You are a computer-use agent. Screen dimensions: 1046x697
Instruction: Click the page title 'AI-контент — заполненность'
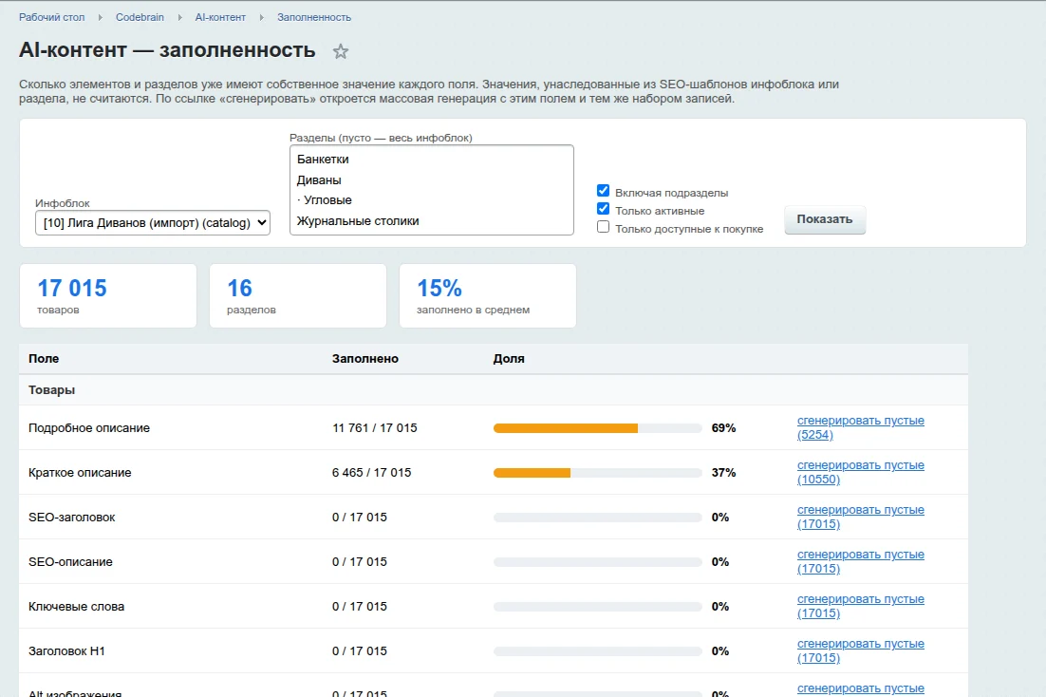167,50
